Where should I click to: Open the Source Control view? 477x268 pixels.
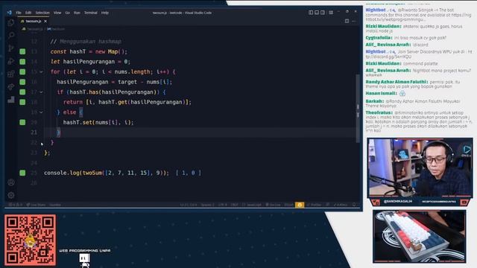click(11, 48)
